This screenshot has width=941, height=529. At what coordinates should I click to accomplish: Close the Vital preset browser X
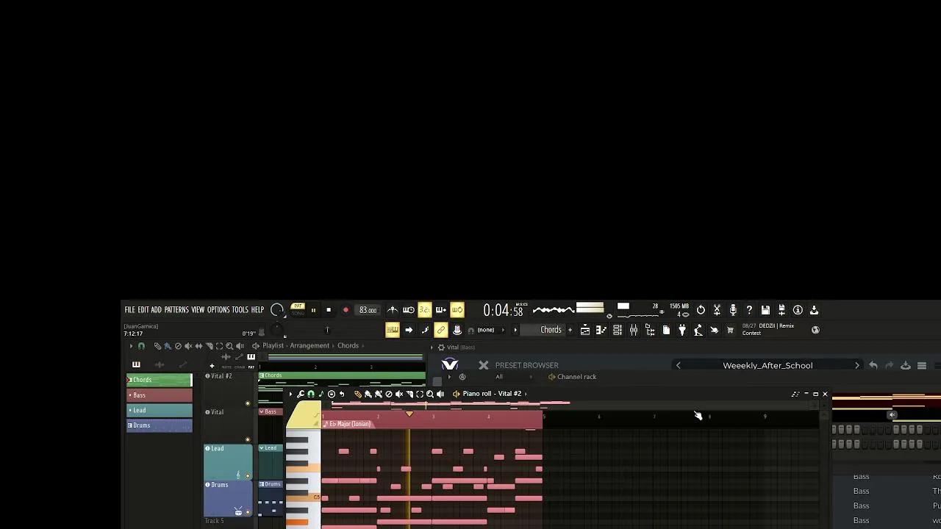[x=483, y=365]
